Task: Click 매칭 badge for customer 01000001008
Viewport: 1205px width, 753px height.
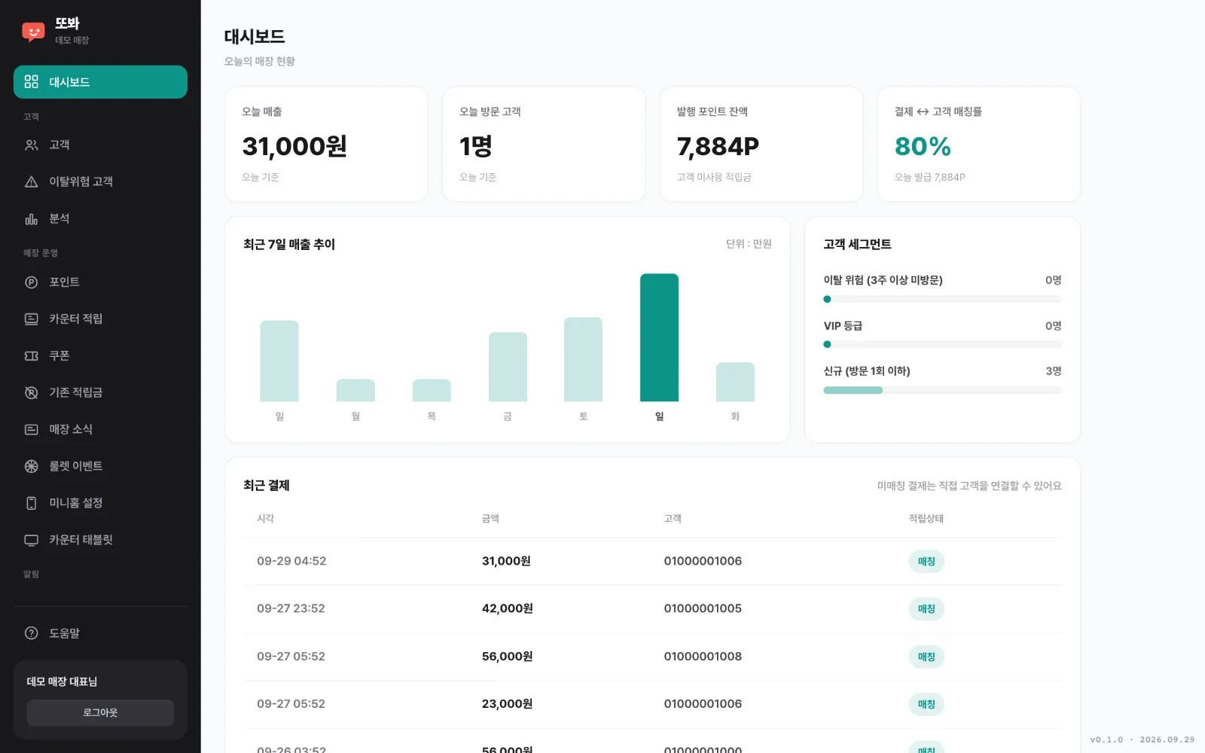Action: click(x=926, y=657)
